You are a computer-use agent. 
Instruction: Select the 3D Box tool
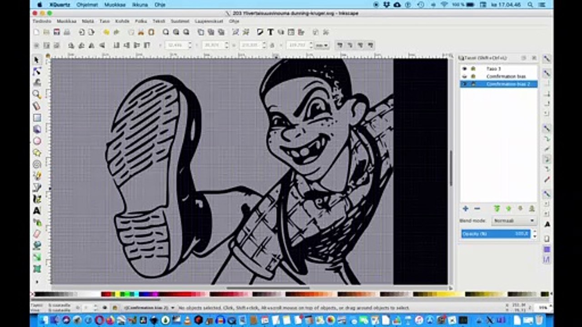37,129
